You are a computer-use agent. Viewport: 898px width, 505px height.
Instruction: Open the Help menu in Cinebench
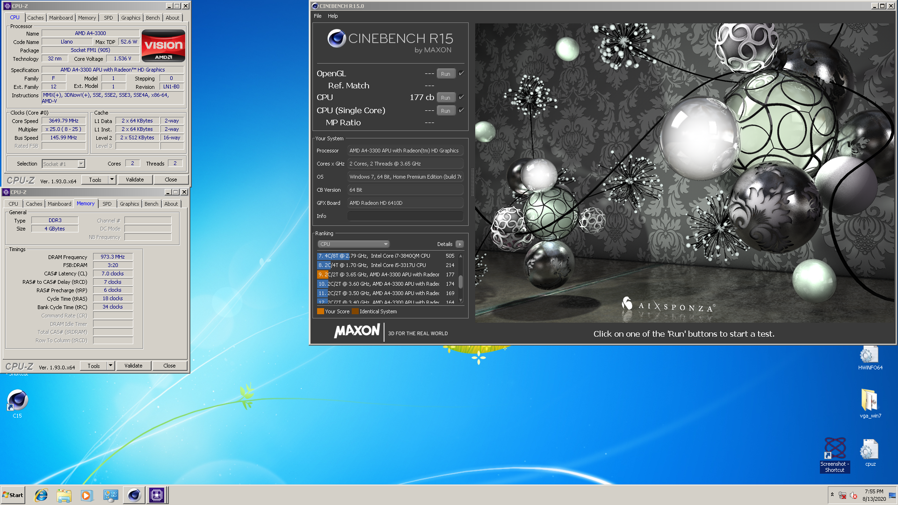333,16
